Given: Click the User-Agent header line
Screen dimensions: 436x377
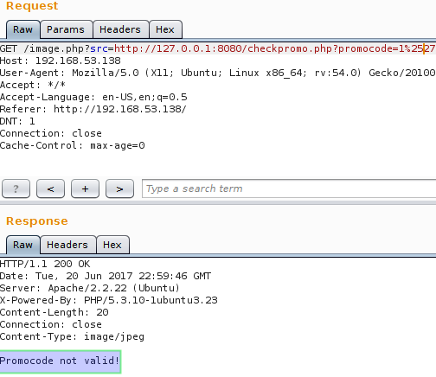Looking at the screenshot, I should [x=218, y=73].
